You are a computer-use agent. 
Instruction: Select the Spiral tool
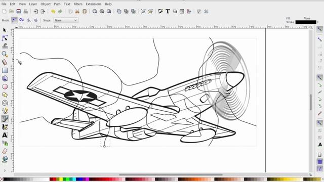coord(5,103)
